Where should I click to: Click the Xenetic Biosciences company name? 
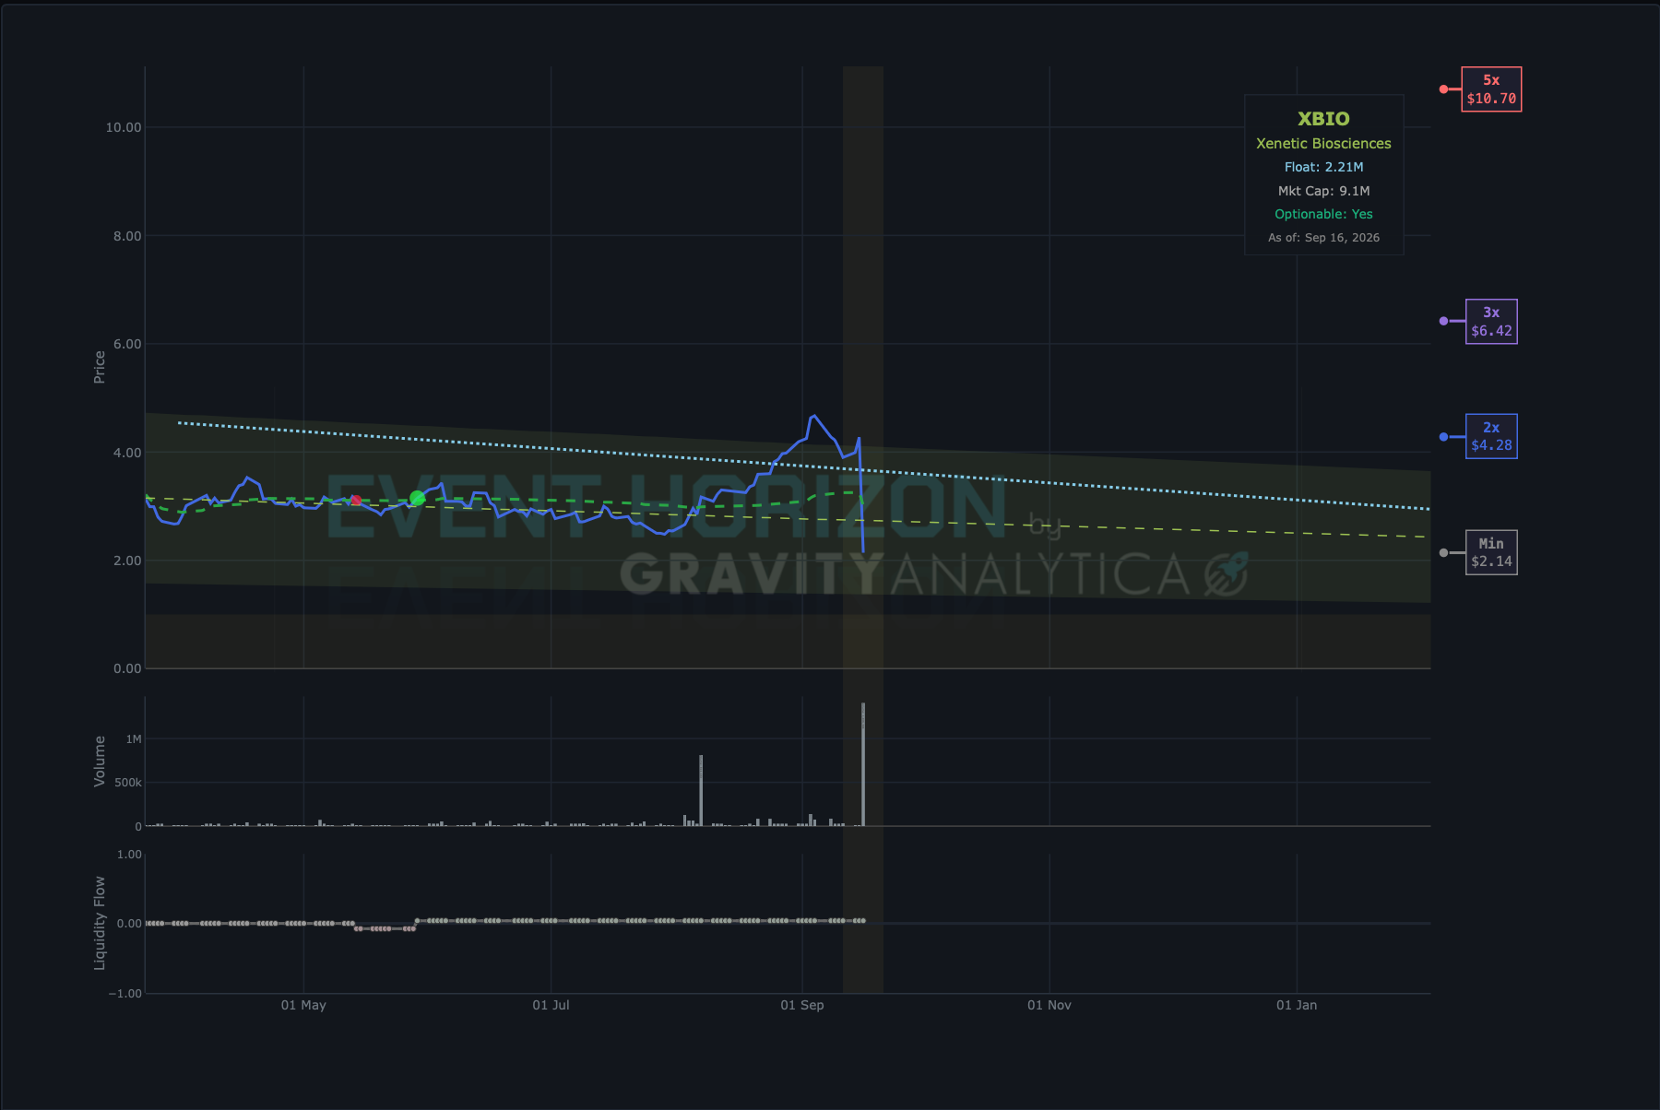(x=1323, y=144)
